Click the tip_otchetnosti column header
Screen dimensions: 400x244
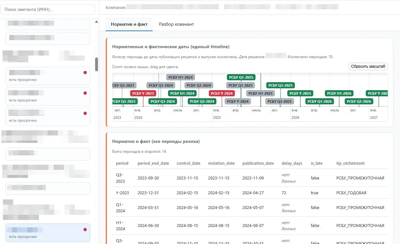(351, 163)
